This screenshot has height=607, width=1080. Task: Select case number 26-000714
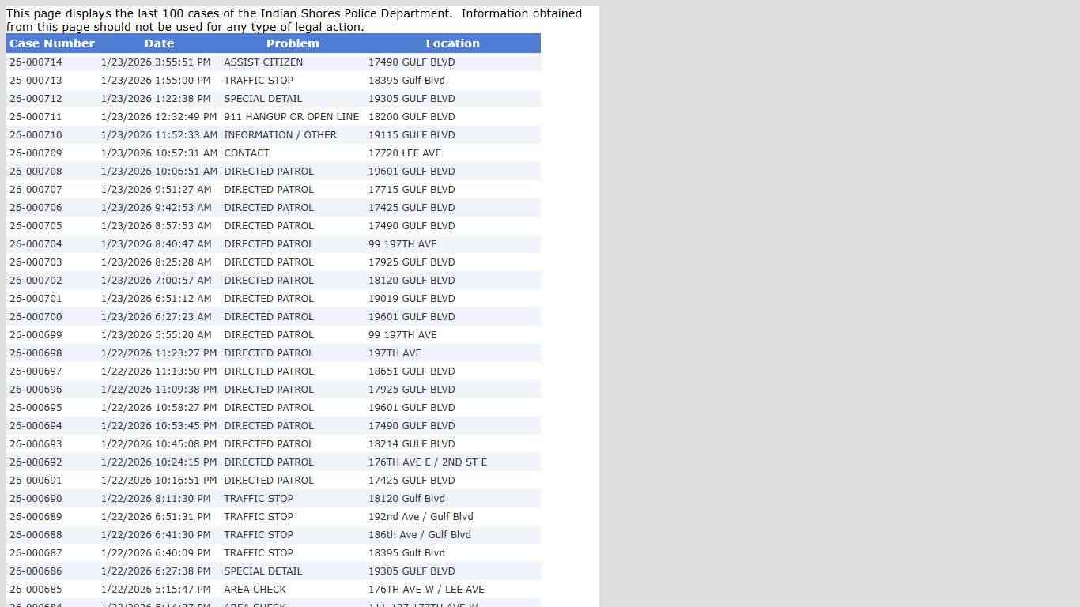click(x=36, y=62)
